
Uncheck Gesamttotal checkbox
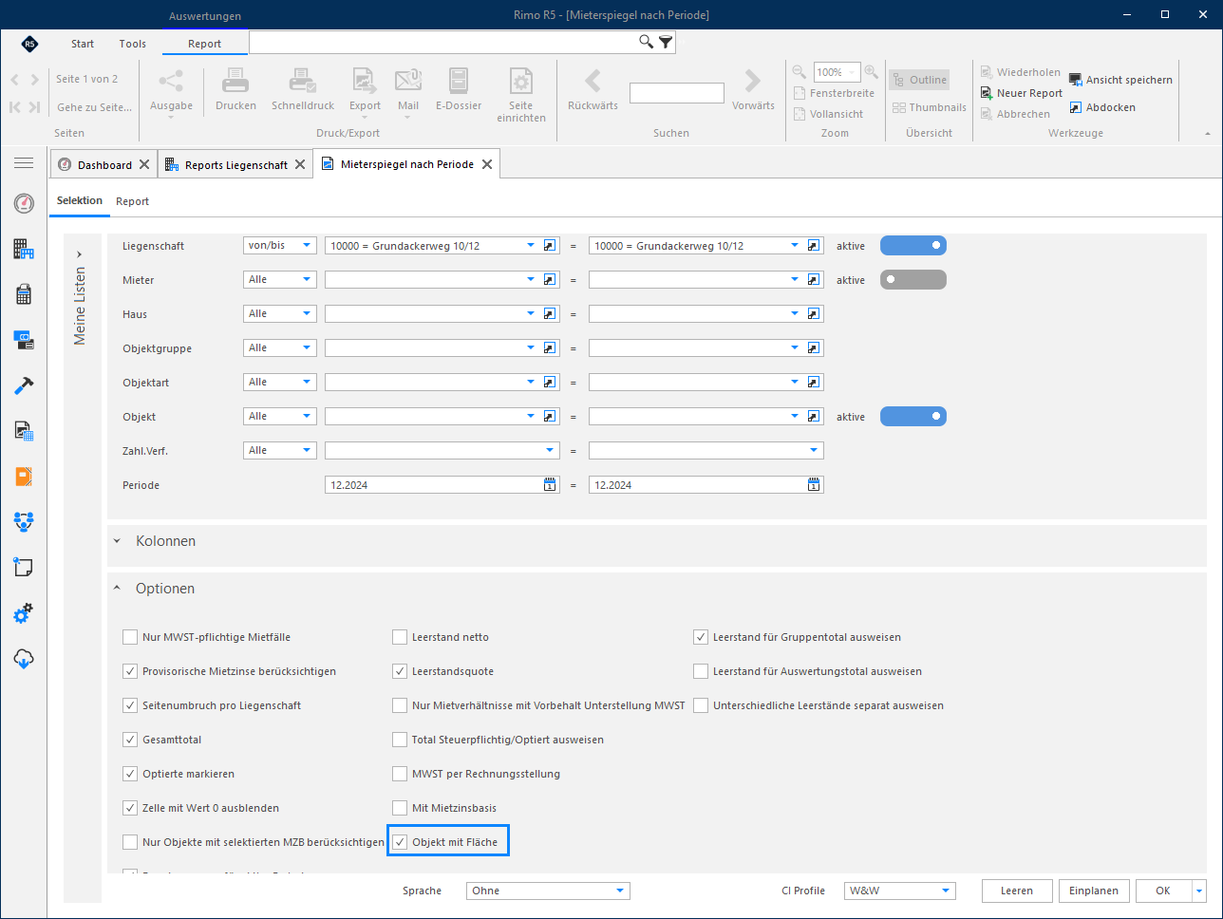[x=130, y=740]
